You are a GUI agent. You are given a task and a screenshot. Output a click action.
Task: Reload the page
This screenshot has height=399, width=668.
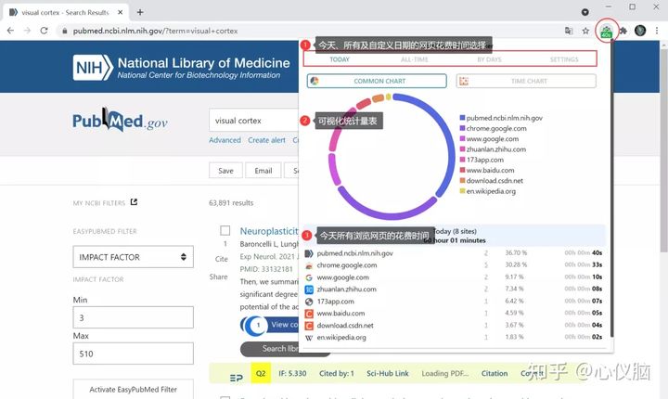44,31
